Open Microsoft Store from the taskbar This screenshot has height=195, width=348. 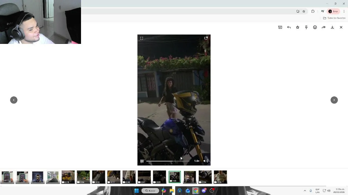pos(180,191)
